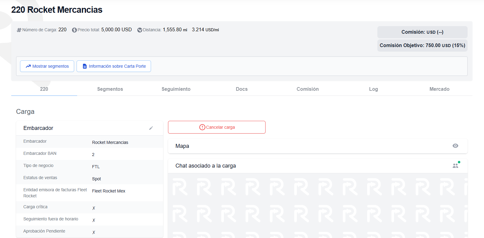Screen dimensions: 484x238
Task: Switch to the Segmentos tab
Action: click(x=110, y=89)
